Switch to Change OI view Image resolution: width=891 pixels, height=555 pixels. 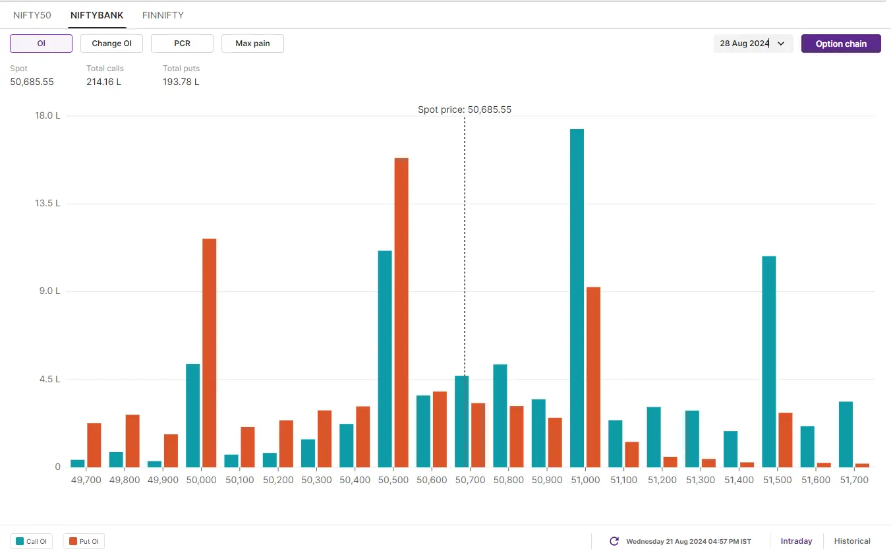111,44
